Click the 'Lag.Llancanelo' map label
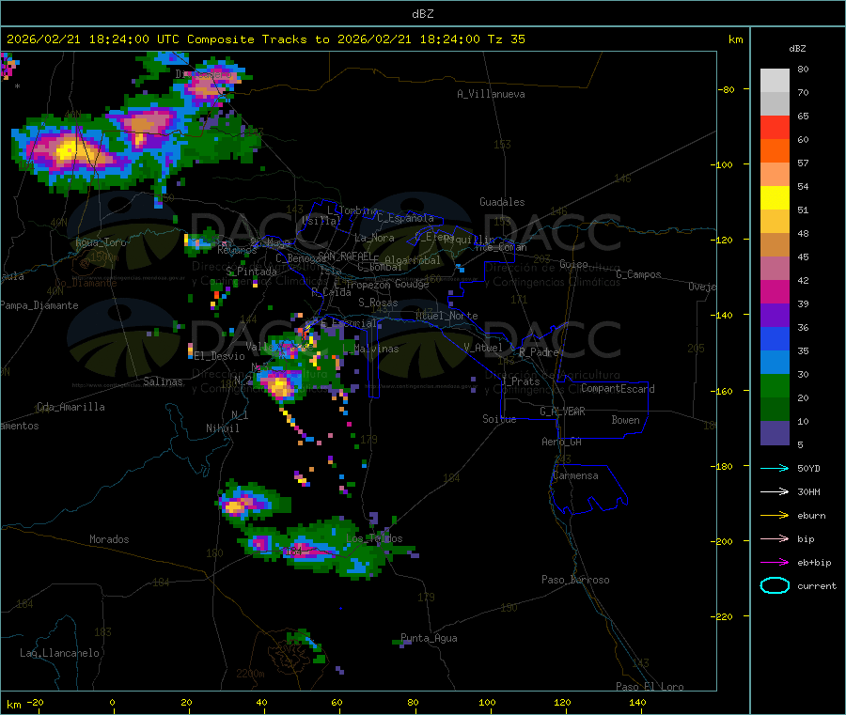Viewport: 846px width, 715px height. point(59,654)
